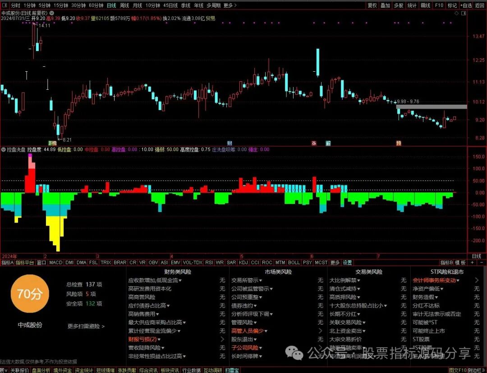Image resolution: width=487 pixels, height=373 pixels.
Task: Open 更多 indicators list
Action: click(x=335, y=262)
